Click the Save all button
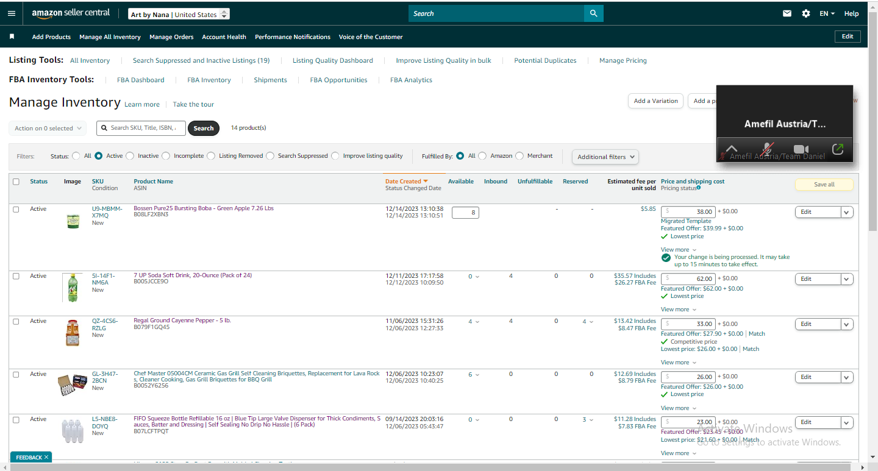 point(824,185)
